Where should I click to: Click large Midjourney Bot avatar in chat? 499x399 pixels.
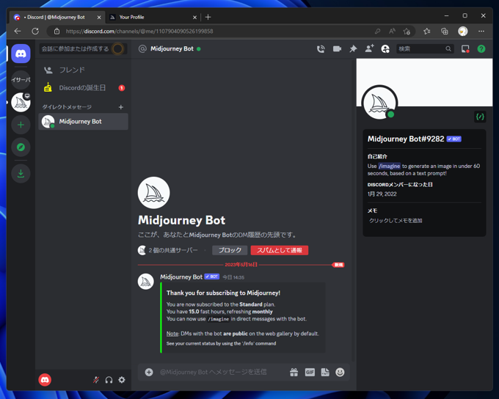[153, 193]
